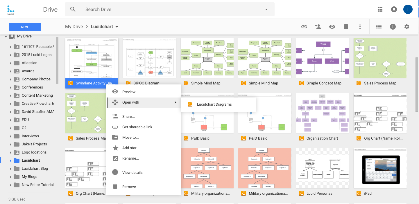Screen dimensions: 419x204
Task: Switch to list view using the toggle icon
Action: [379, 26]
